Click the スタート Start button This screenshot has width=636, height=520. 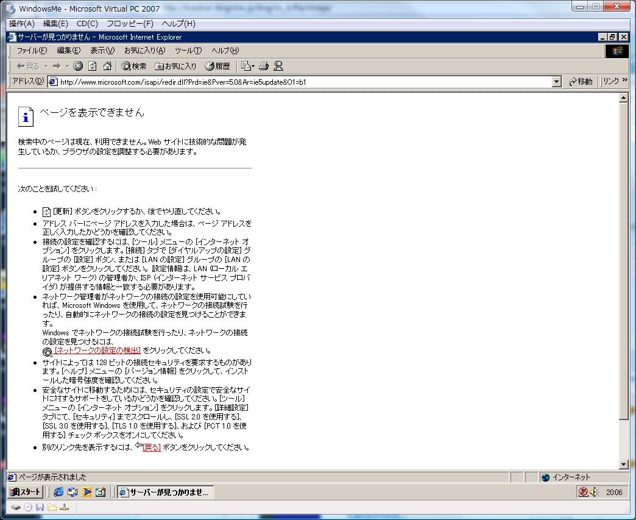click(x=26, y=492)
